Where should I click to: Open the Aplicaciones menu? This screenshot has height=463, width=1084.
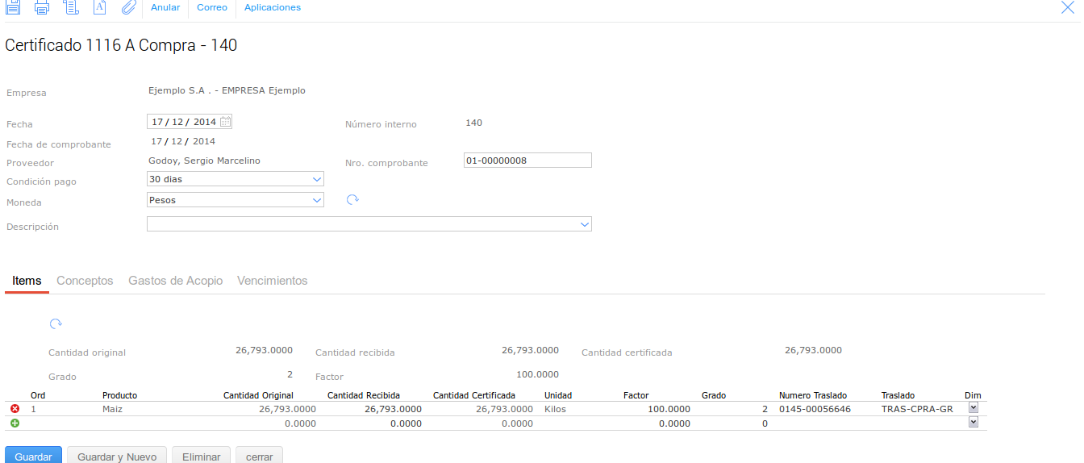[273, 7]
